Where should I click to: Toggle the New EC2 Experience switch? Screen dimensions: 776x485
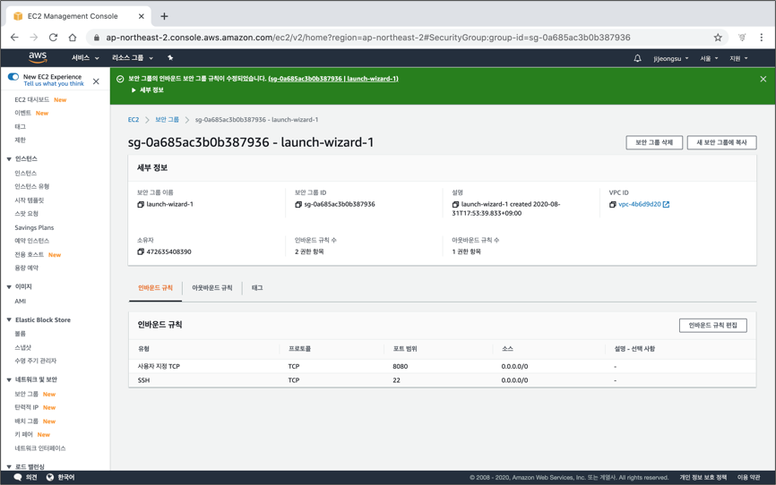click(x=13, y=77)
